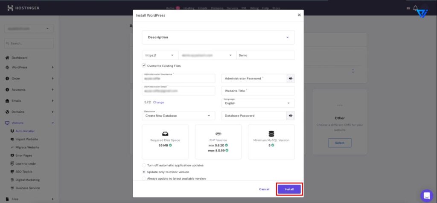The image size is (437, 203).
Task: Select Update only to minor version
Action: [144, 172]
